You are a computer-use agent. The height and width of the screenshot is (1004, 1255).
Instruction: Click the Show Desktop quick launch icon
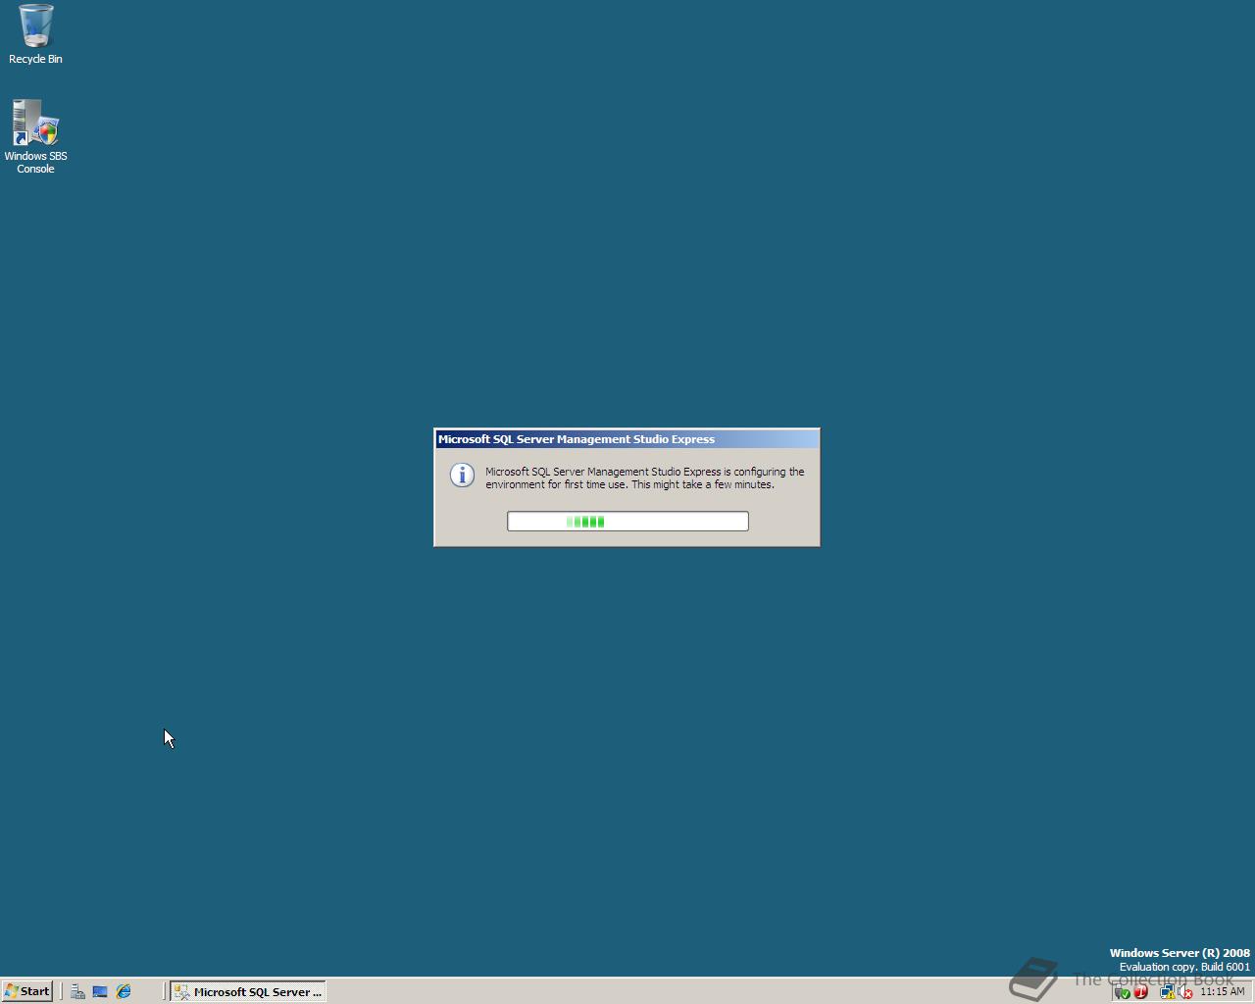tap(100, 991)
